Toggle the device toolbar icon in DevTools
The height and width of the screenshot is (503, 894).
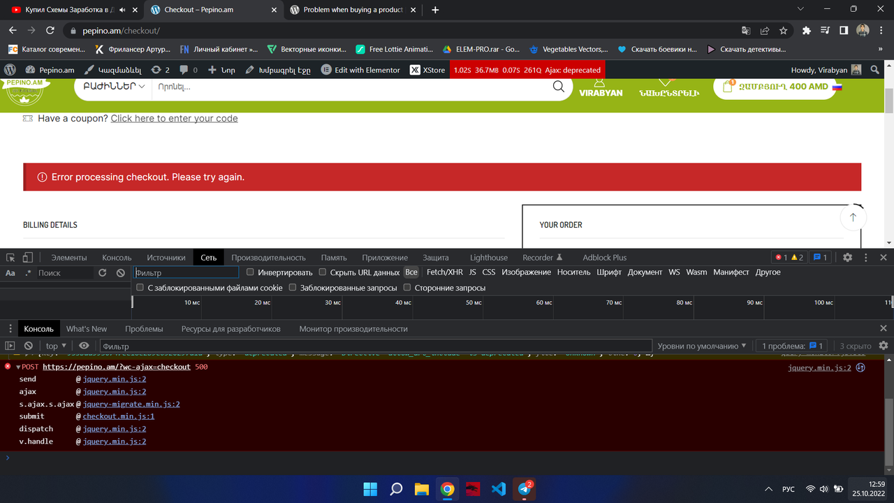[x=28, y=257]
